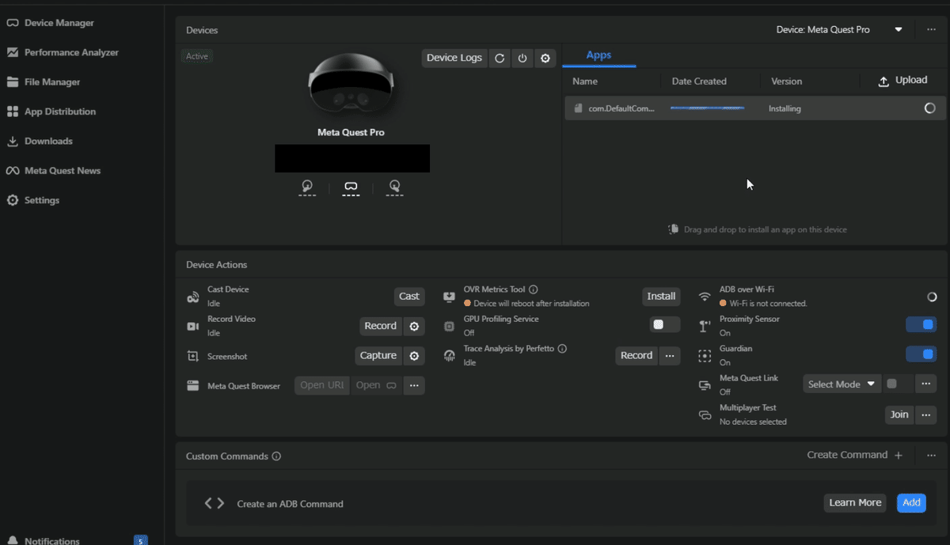Sort apps by Date Created column
The width and height of the screenshot is (950, 545).
699,81
